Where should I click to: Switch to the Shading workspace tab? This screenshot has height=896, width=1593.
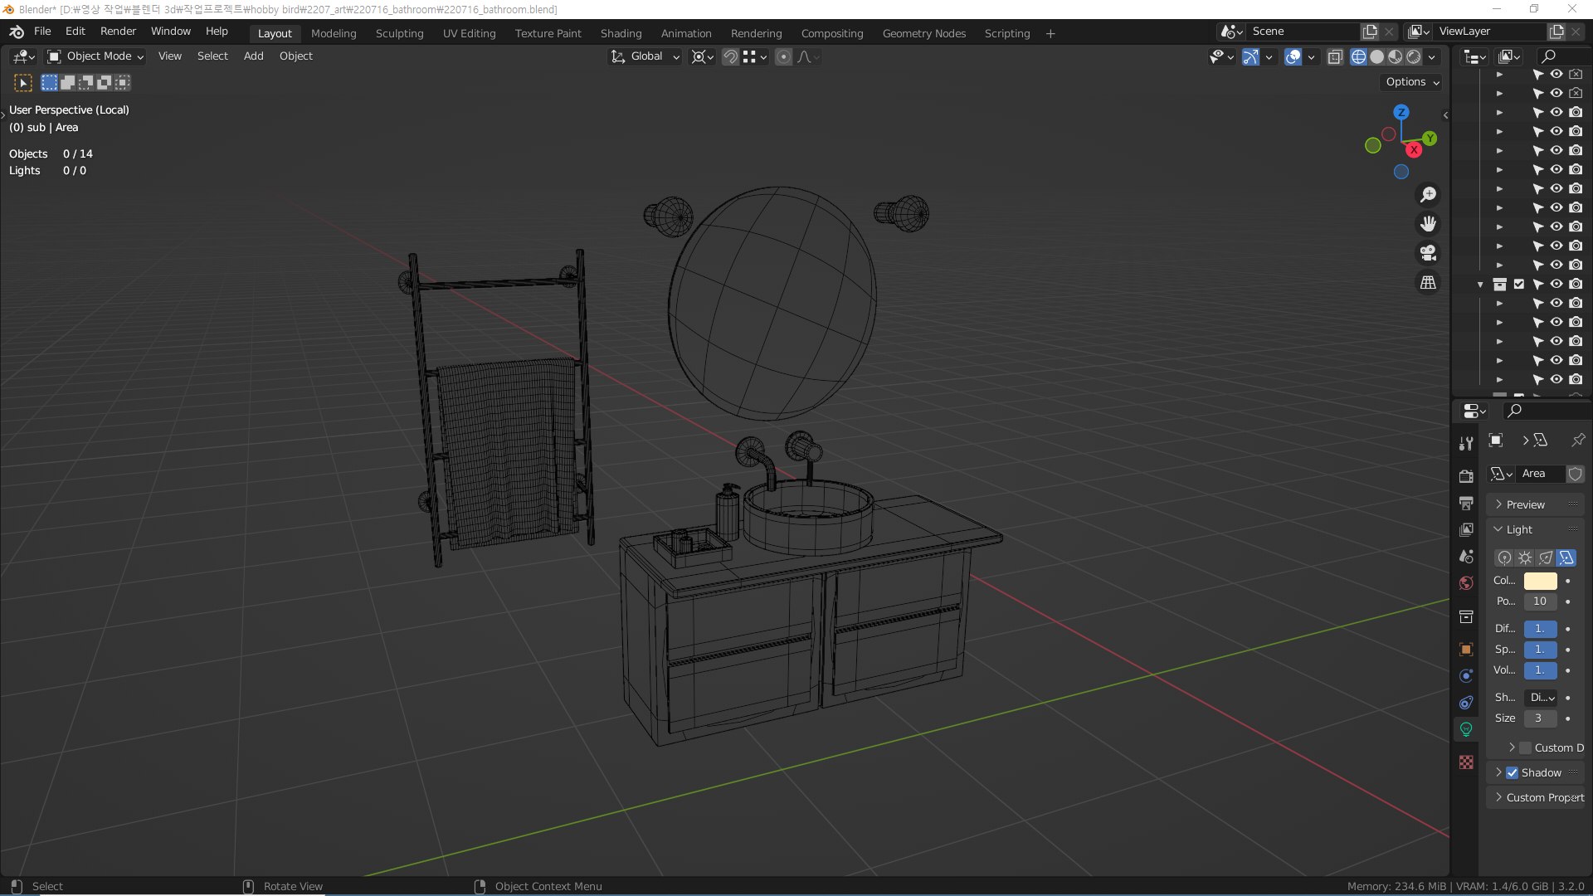click(x=621, y=33)
